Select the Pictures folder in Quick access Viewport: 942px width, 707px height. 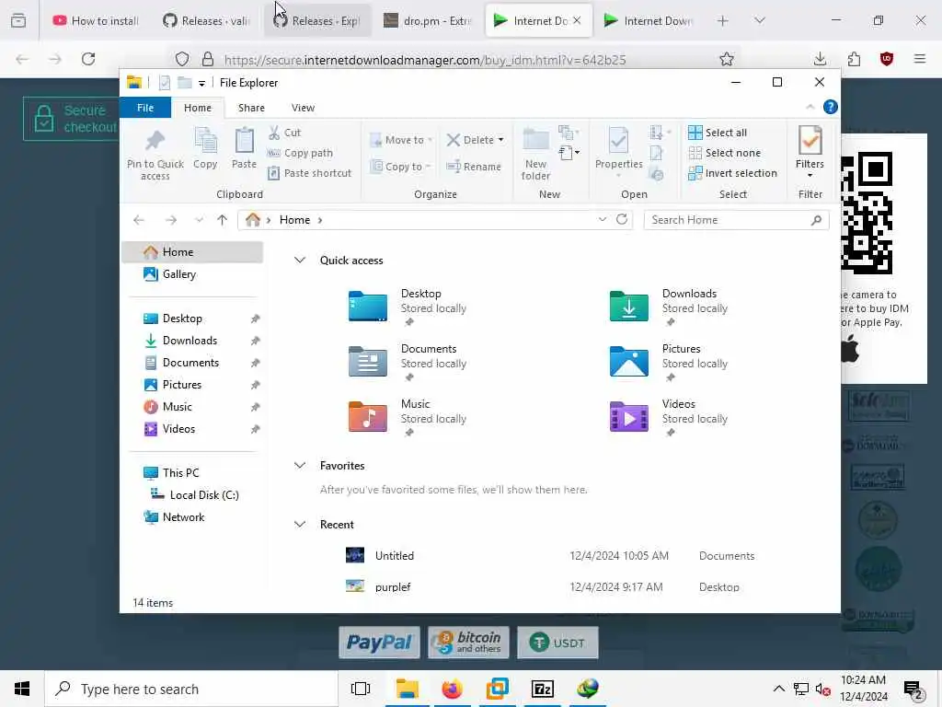(x=670, y=363)
